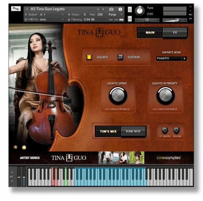Click the Voices count 0 value

coord(85,15)
